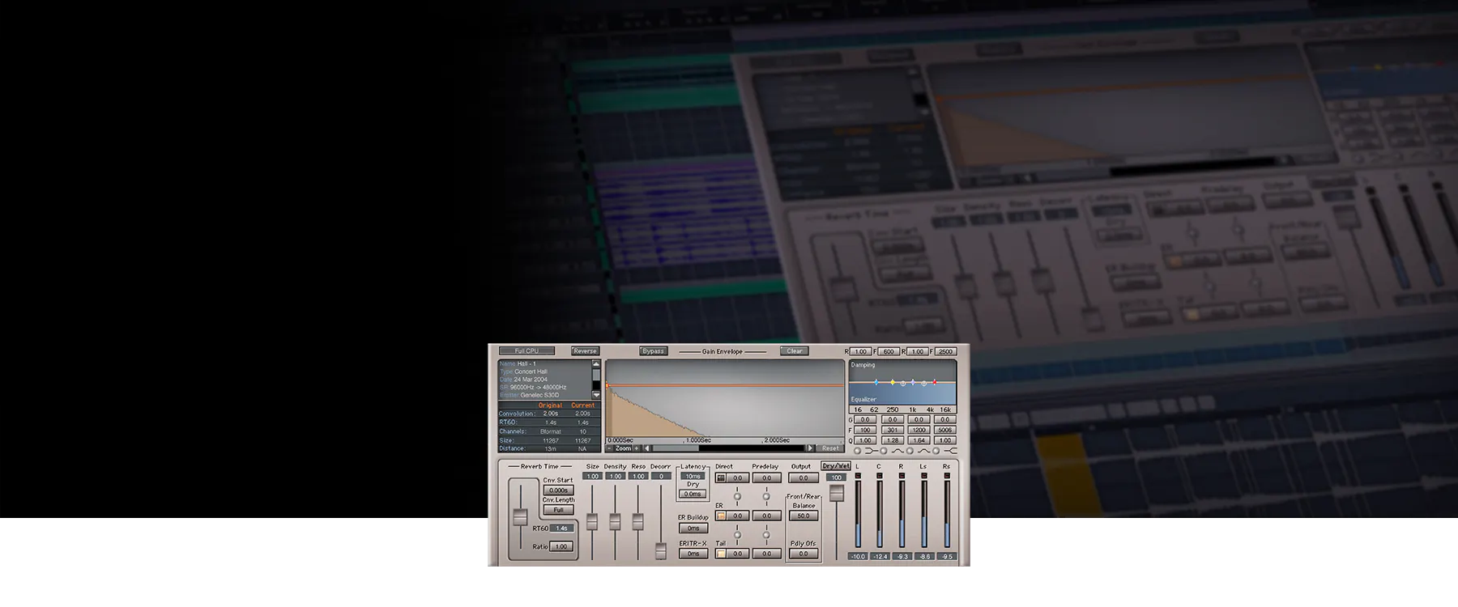The width and height of the screenshot is (1458, 607).
Task: Edit the Ratio 1.00 field
Action: [x=561, y=546]
